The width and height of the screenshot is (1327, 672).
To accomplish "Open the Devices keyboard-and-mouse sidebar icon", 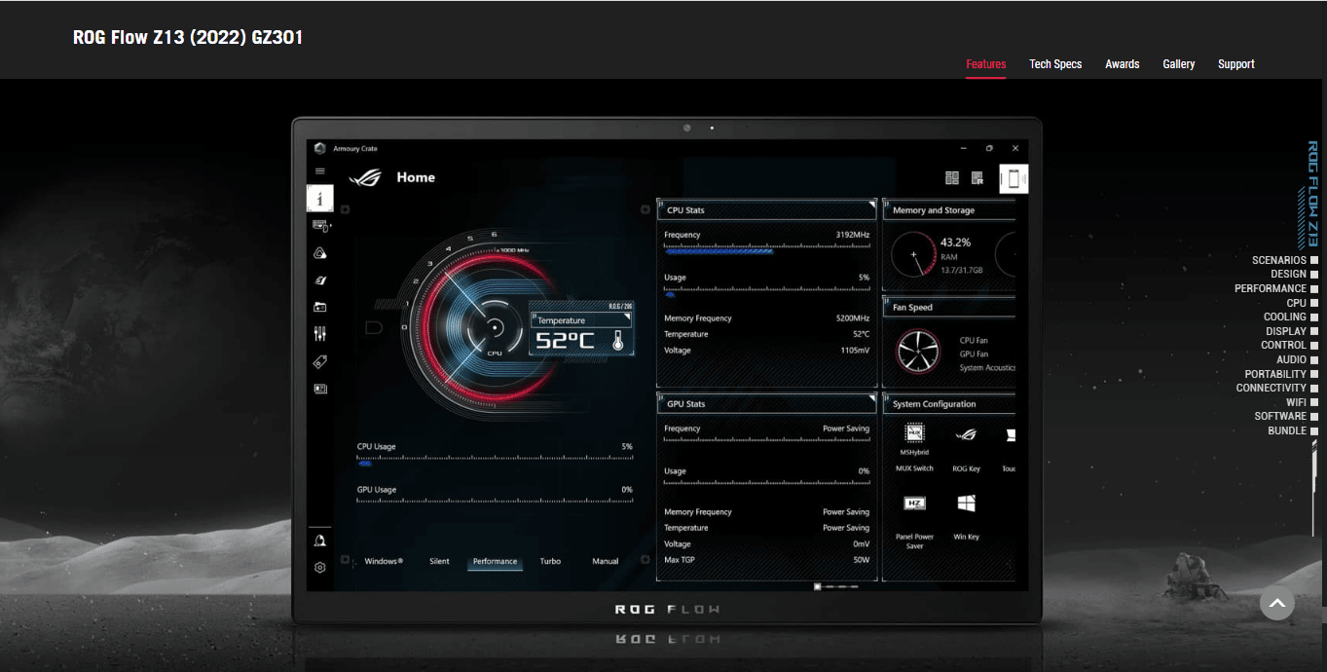I will tap(320, 226).
